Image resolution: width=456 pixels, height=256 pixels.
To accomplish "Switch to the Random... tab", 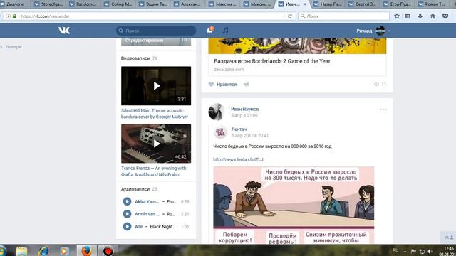I will (x=83, y=4).
